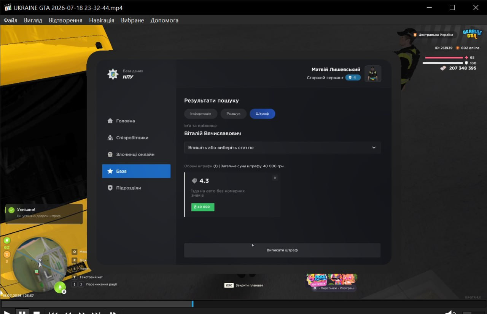This screenshot has height=314, width=487.
Task: Click the blue playback position marker
Action: [x=193, y=304]
